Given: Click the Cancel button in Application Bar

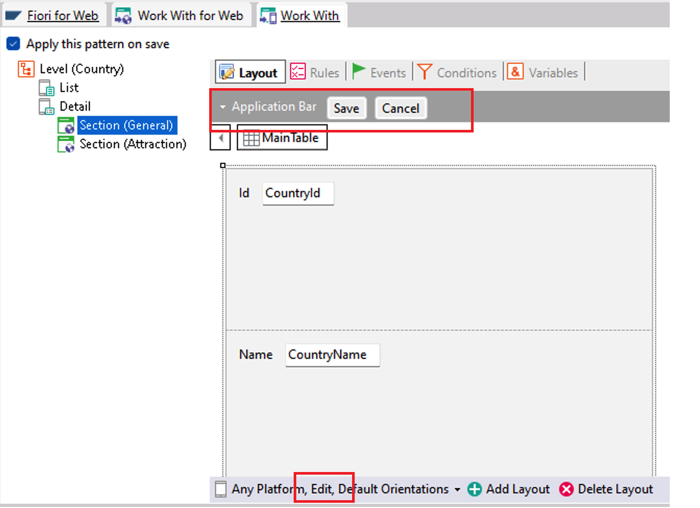Looking at the screenshot, I should click(401, 108).
